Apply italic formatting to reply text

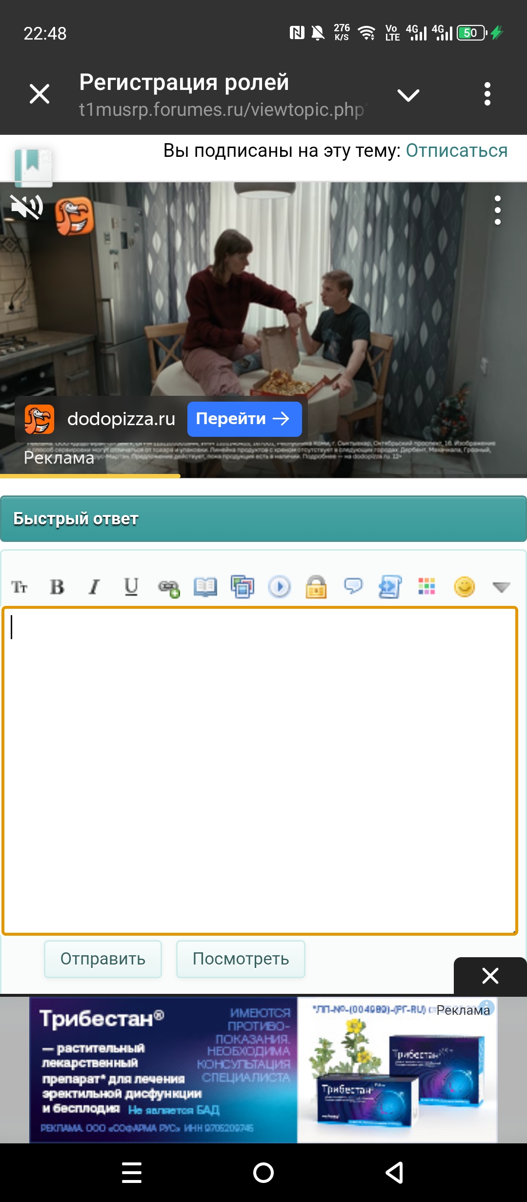pos(94,586)
